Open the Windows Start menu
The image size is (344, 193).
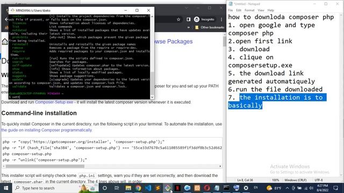(6, 188)
